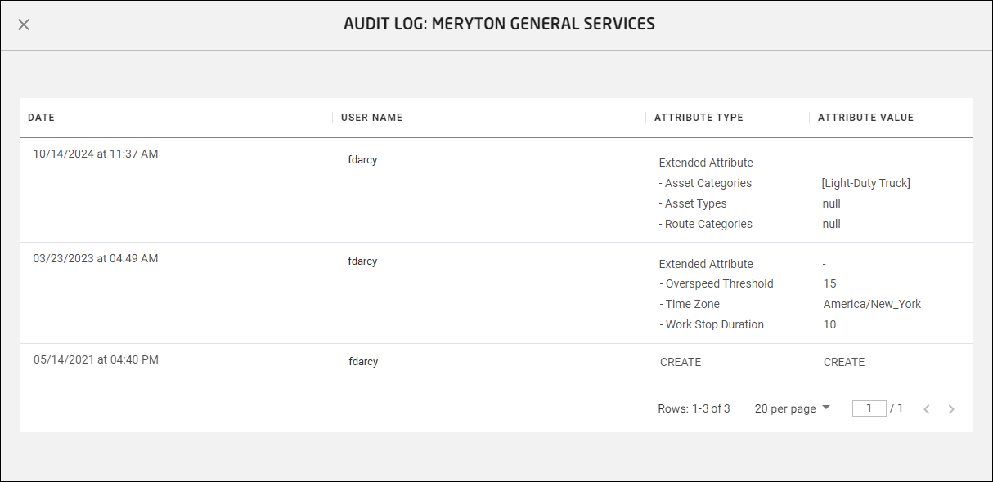Click the Route Categories attribute label
The height and width of the screenshot is (482, 993).
pyautogui.click(x=705, y=224)
